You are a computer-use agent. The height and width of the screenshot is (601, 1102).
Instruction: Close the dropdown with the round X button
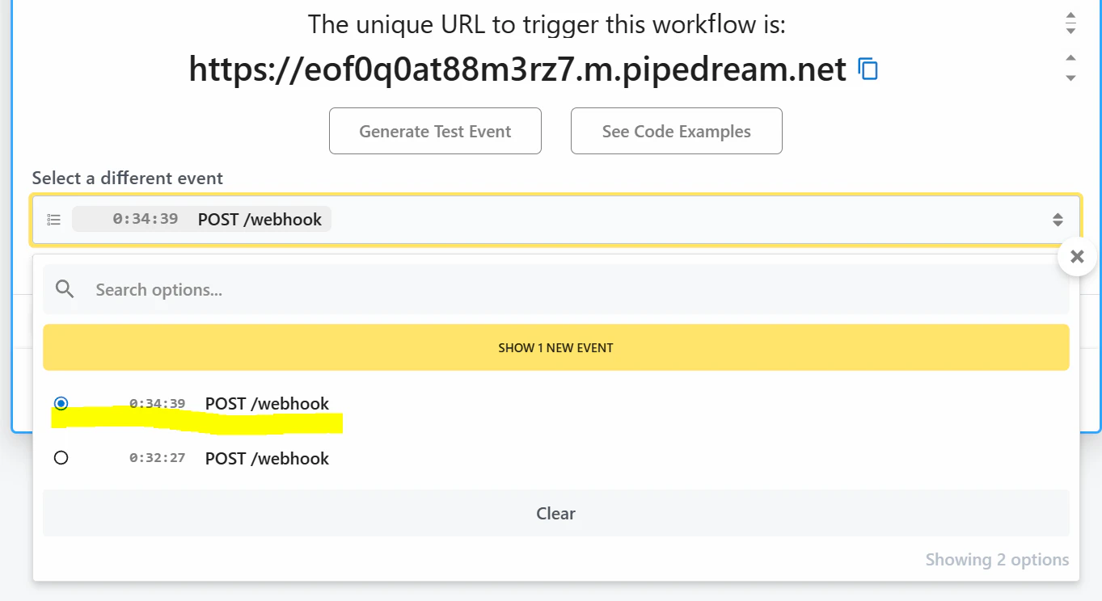1076,257
